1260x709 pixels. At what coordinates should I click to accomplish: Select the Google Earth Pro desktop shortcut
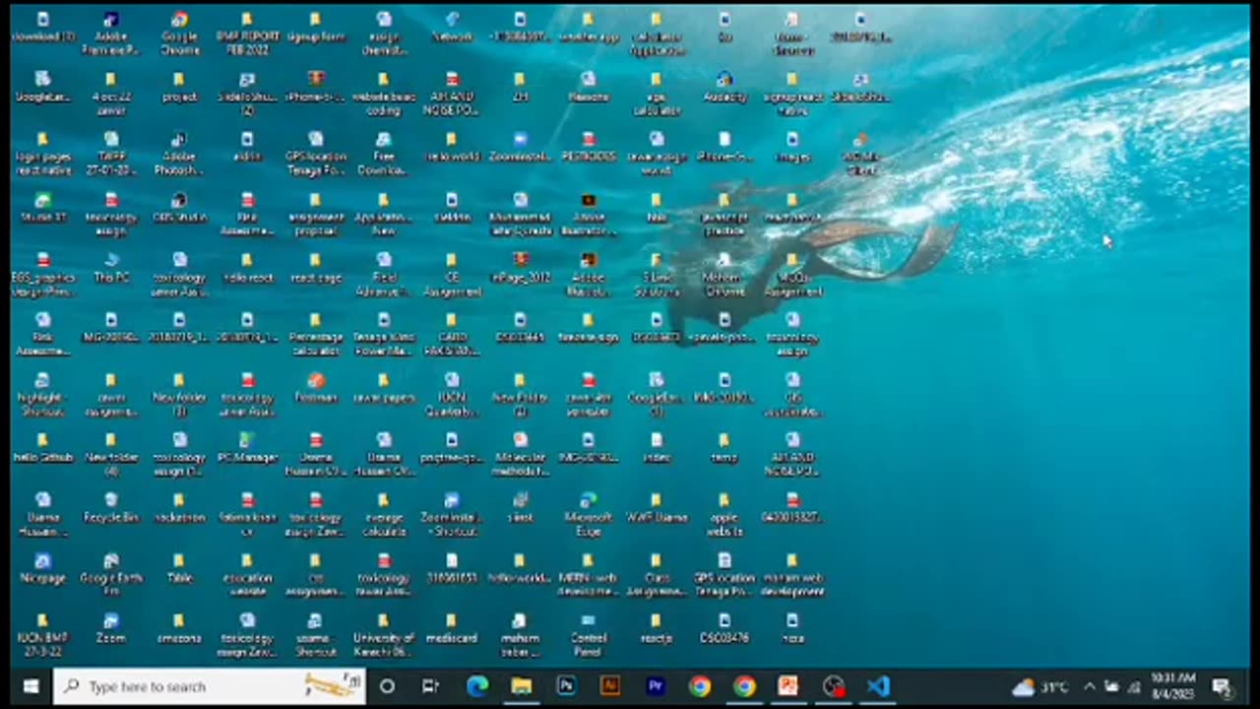[x=111, y=574]
